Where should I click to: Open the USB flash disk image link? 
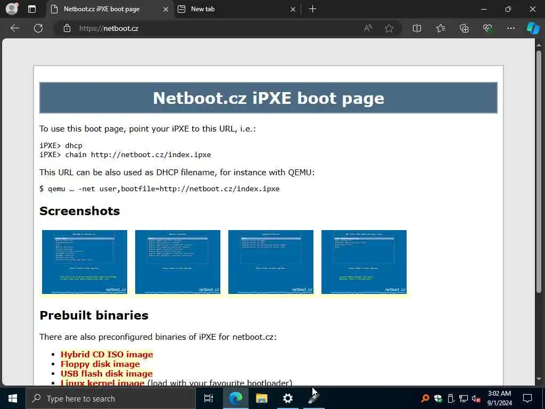click(x=106, y=373)
